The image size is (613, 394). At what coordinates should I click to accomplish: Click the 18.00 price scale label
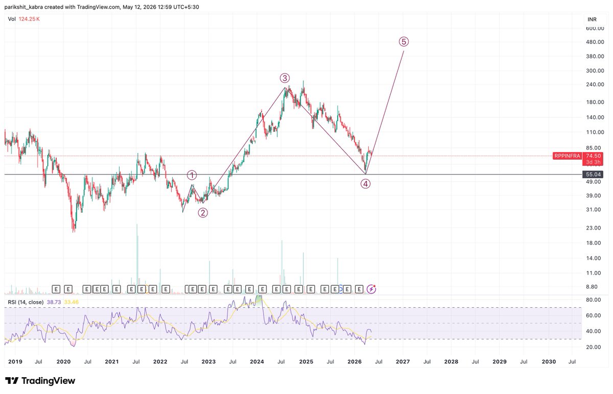coord(595,243)
